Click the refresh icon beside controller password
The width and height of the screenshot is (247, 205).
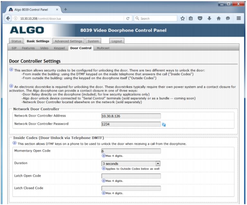pyautogui.click(x=164, y=125)
